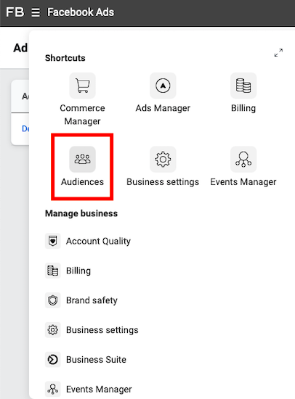Click Business settings label in Shortcuts

pyautogui.click(x=163, y=182)
